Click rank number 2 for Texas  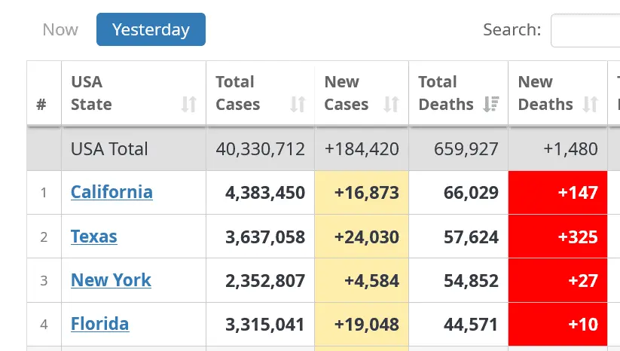[x=44, y=237]
